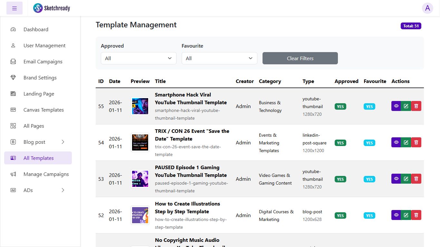This screenshot has height=247, width=440.
Task: Click the How to Create Illustrations preview thumbnail
Action: click(x=140, y=215)
